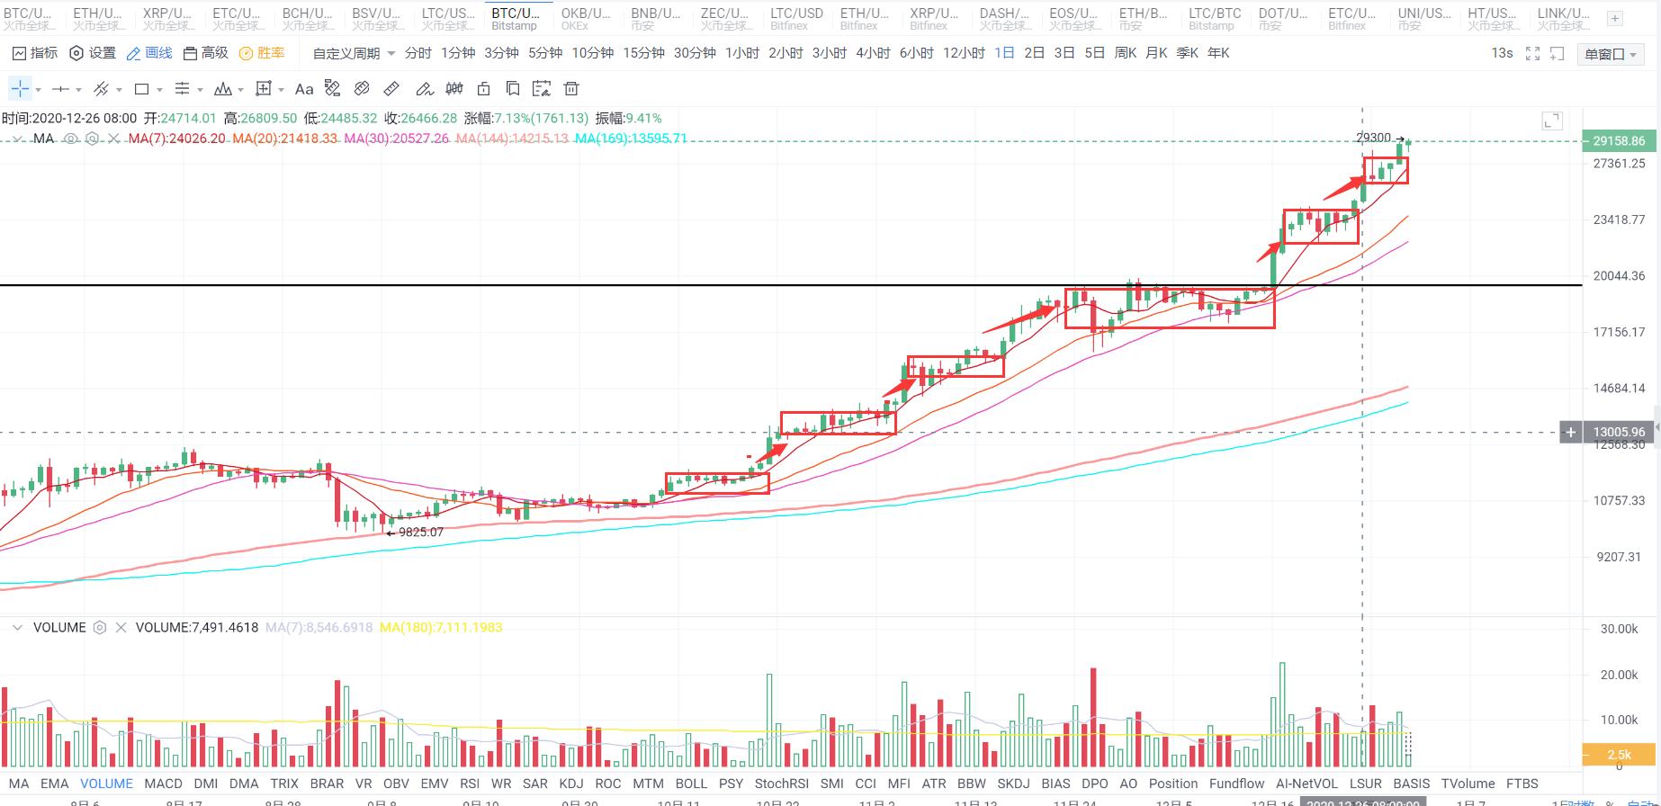Click the trash icon to delete drawings
The image size is (1661, 806).
tap(570, 89)
